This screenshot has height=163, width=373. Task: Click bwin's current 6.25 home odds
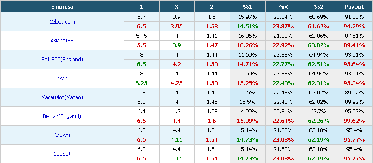click(x=142, y=83)
